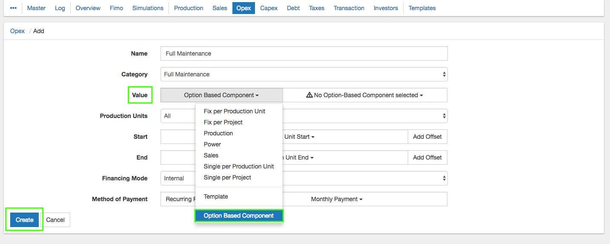The width and height of the screenshot is (610, 244).
Task: Pick Single per Project menu entry
Action: point(227,177)
